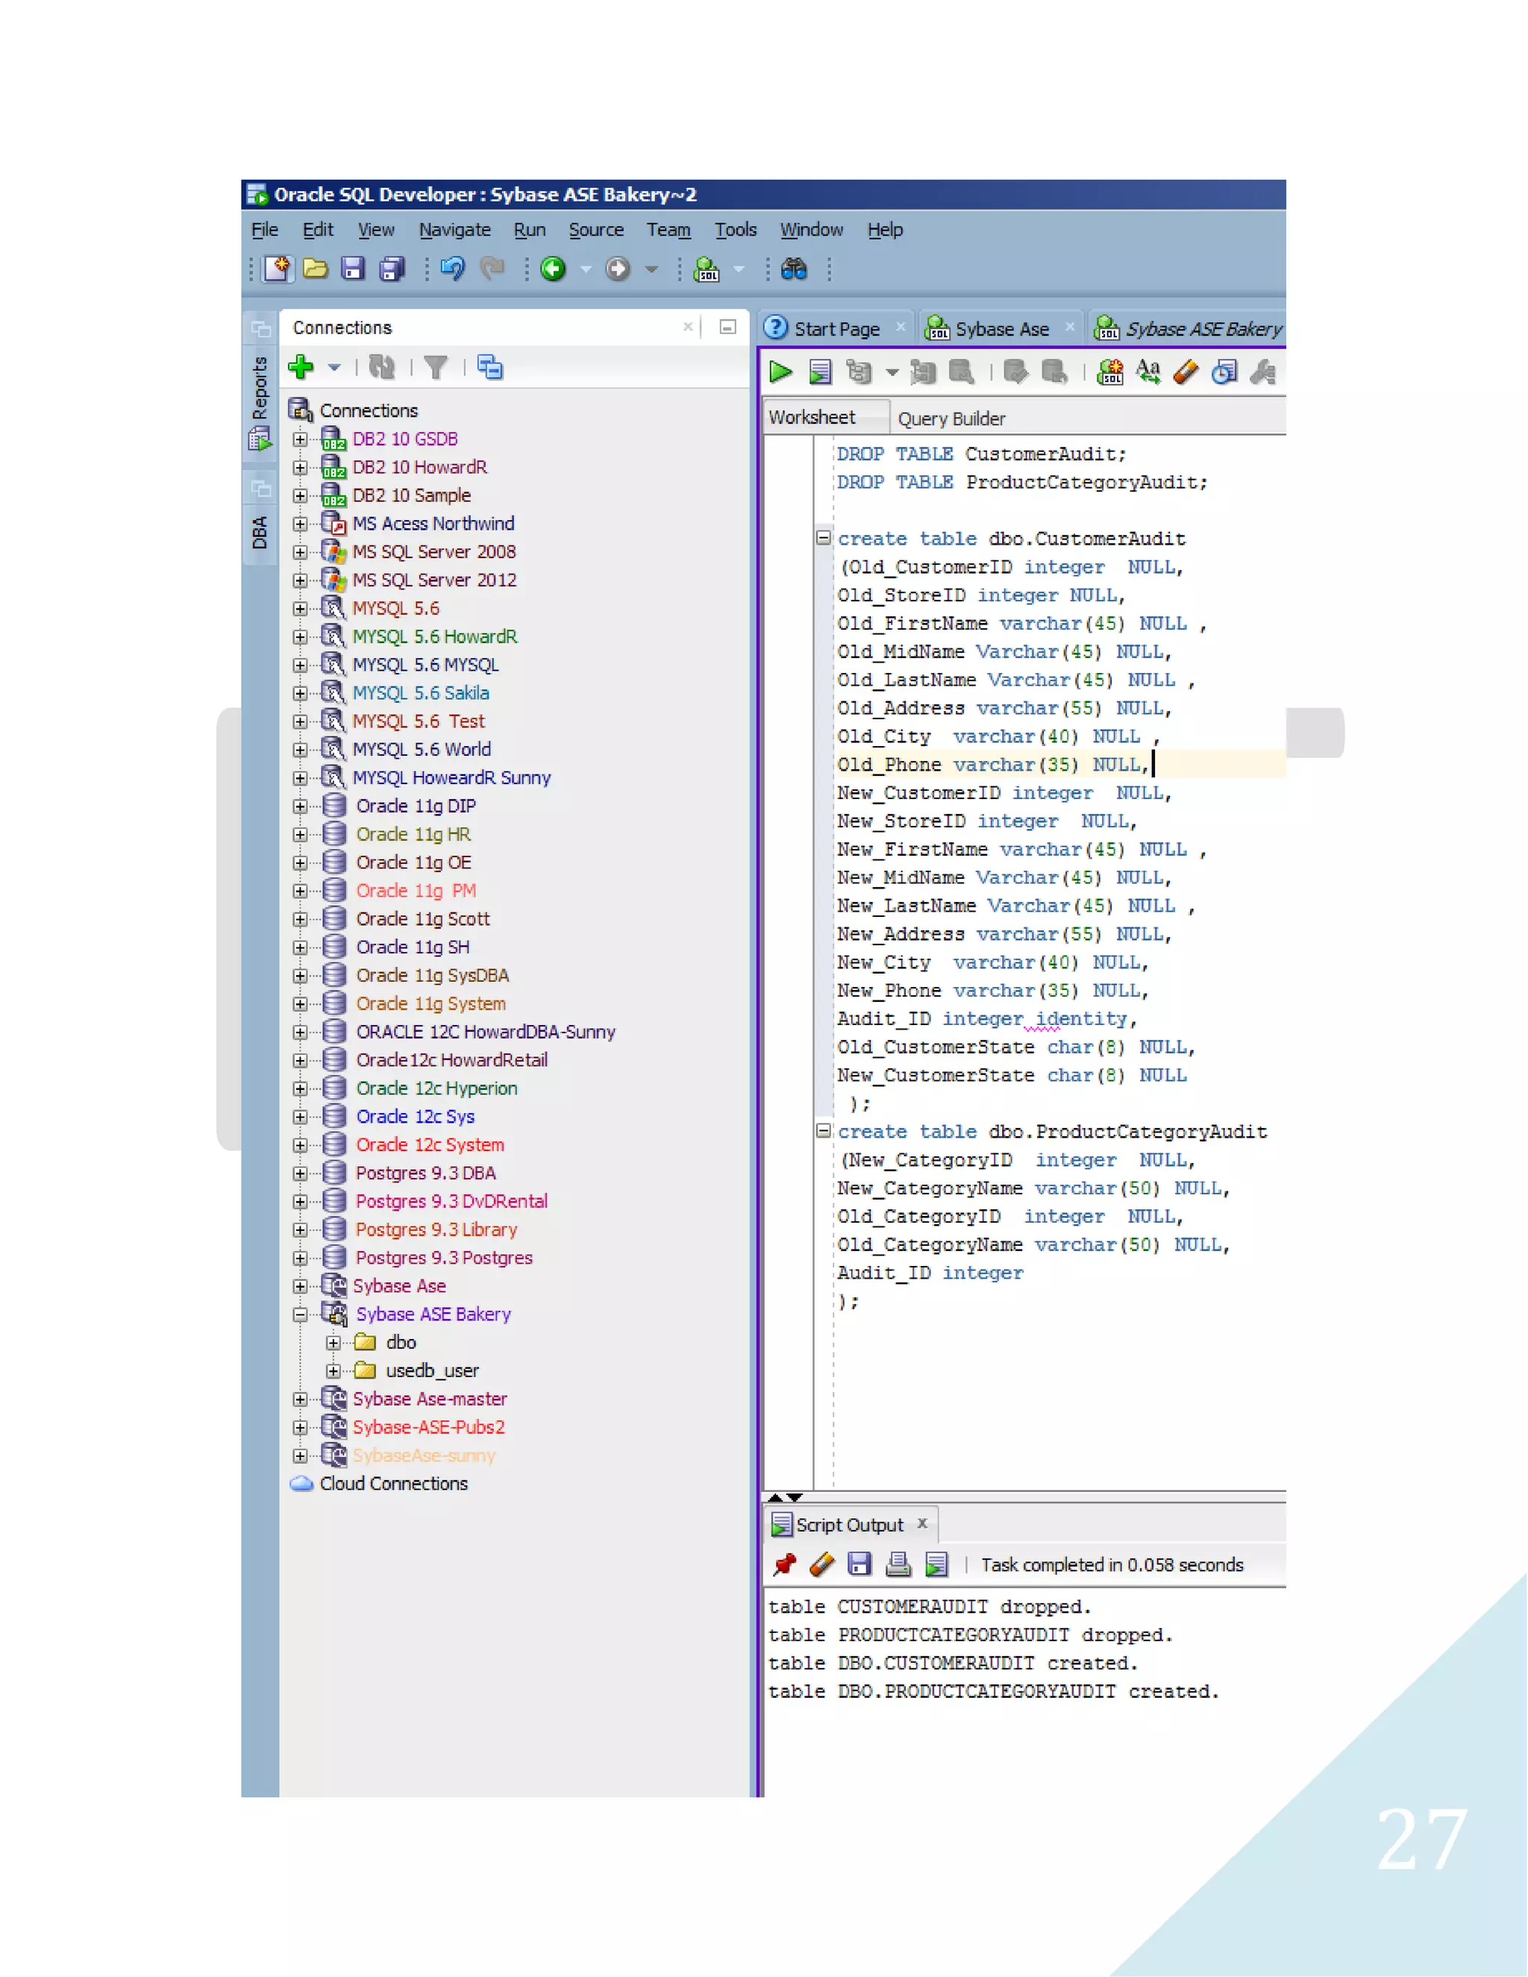
Task: Open the Reports side panel tab
Action: click(x=260, y=389)
